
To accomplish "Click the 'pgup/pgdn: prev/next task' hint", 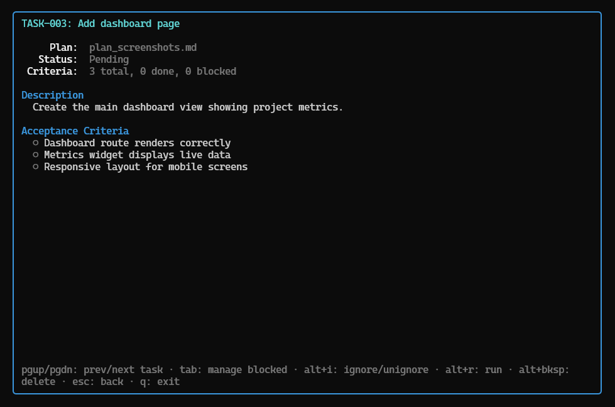I will point(92,370).
